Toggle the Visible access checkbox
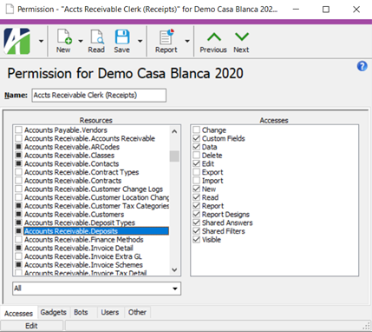 point(197,240)
